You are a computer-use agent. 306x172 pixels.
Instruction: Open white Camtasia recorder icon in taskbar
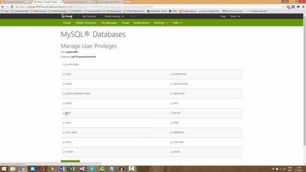[x=131, y=169]
